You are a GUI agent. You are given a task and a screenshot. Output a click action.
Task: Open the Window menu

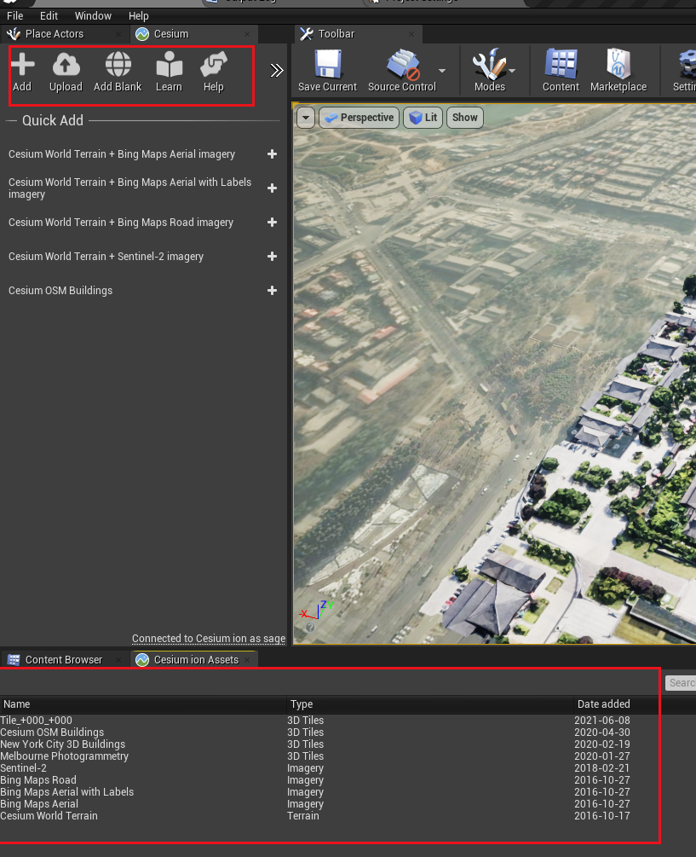click(93, 15)
